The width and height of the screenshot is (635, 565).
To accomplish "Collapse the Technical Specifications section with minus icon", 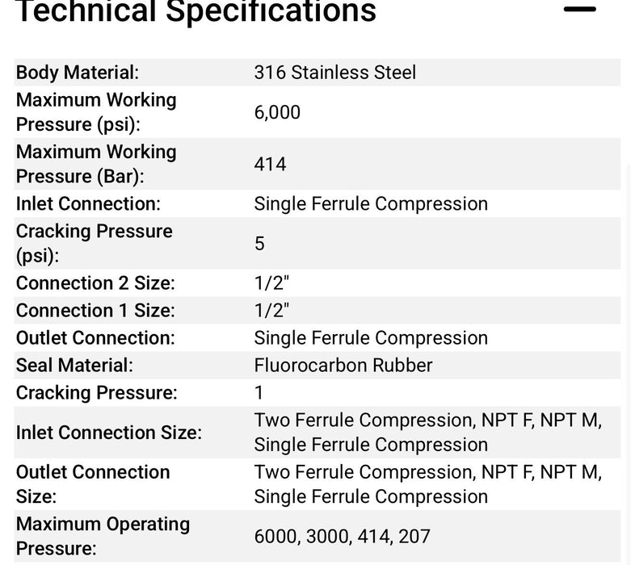I will (579, 10).
